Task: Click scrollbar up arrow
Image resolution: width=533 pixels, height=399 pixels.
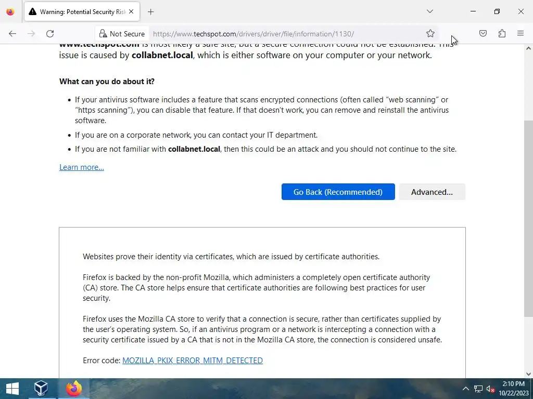Action: click(528, 48)
